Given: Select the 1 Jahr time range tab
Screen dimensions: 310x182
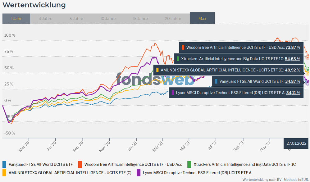Looking at the screenshot, I should [16, 19].
